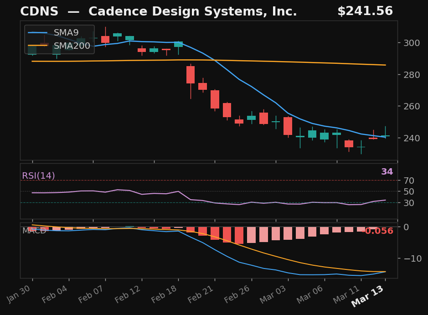Viewport: 428px width, 315px height.
Task: Click the Feb 21 date label
Action: [x=201, y=294]
